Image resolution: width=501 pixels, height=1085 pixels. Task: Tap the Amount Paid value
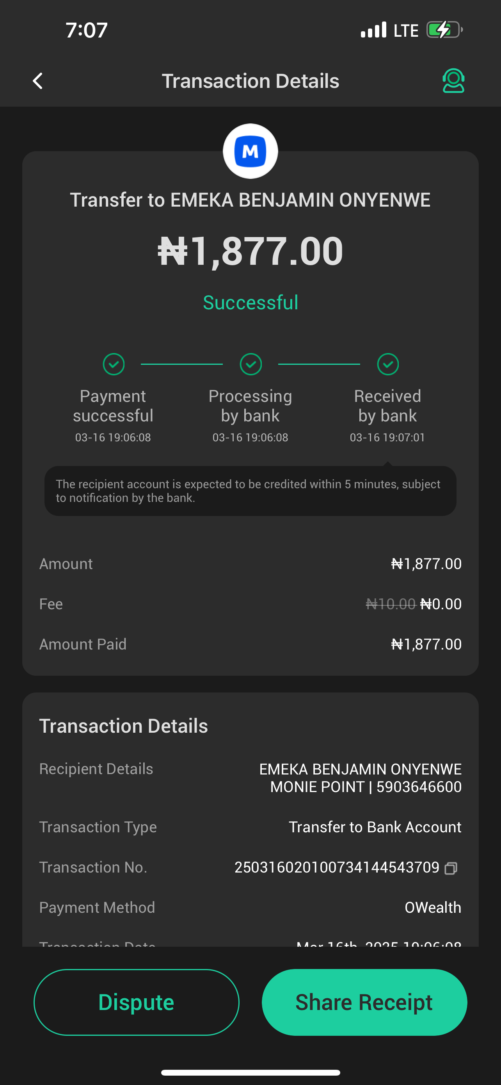pos(426,644)
